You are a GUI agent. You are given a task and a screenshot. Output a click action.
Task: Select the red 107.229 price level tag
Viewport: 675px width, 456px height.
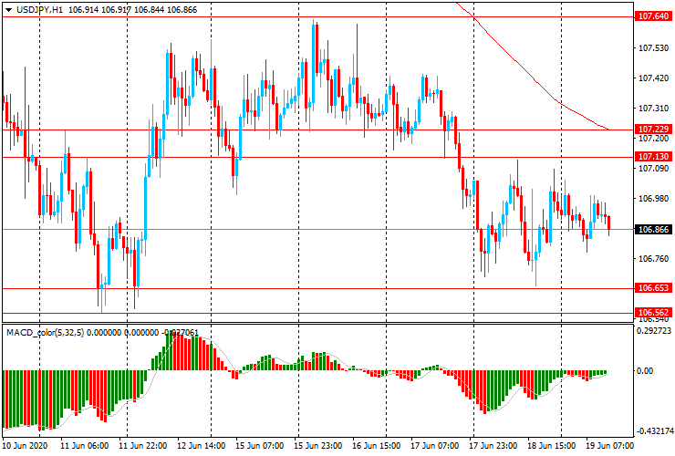click(x=652, y=130)
